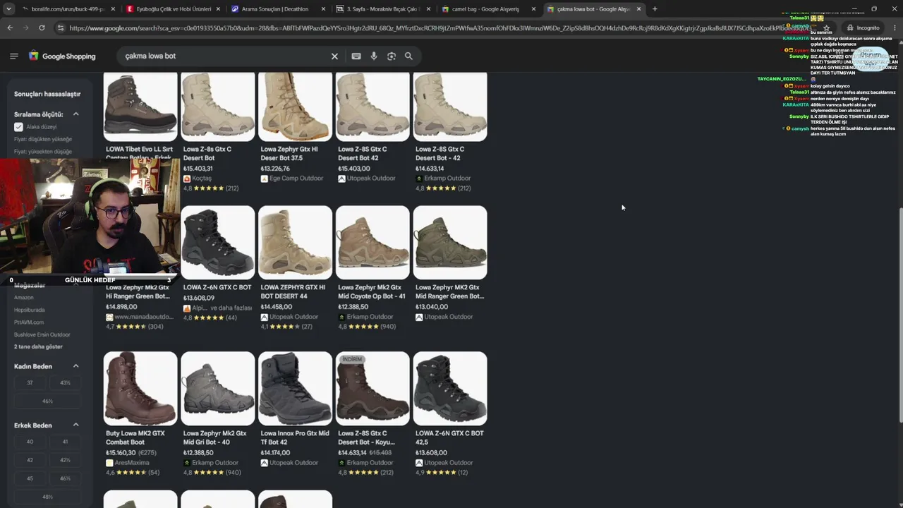The image size is (903, 508).
Task: Switch to the camel bag tab
Action: click(487, 9)
